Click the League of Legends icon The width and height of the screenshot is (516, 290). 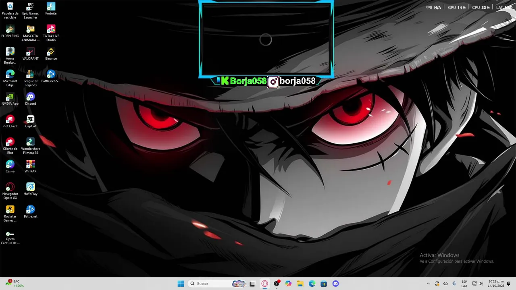(31, 78)
